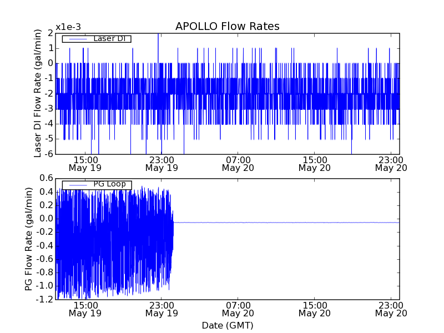This screenshot has height=333, width=444.
Task: Click the -1.2 y-axis tick on PG Loop plot
Action: (45, 300)
